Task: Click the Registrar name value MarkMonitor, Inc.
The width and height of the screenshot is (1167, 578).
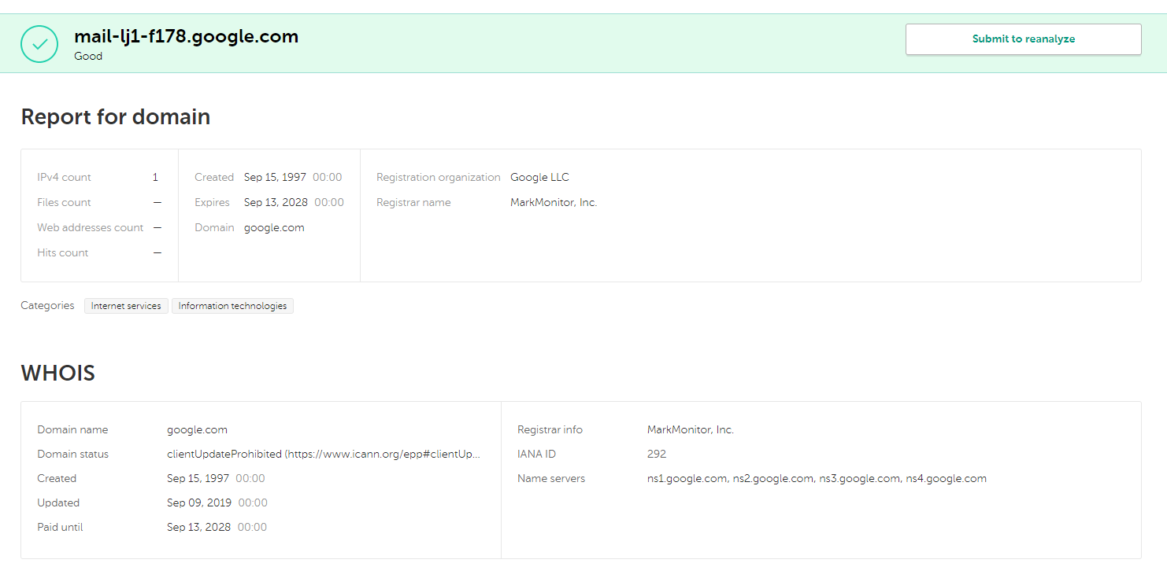Action: tap(554, 203)
